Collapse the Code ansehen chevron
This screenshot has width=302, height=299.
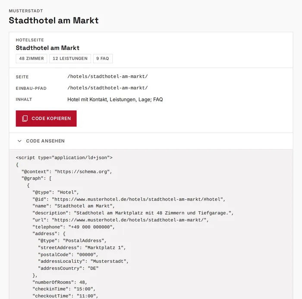click(x=19, y=141)
